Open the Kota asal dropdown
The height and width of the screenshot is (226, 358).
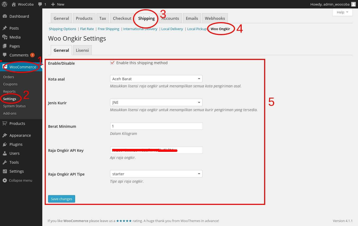(x=156, y=79)
